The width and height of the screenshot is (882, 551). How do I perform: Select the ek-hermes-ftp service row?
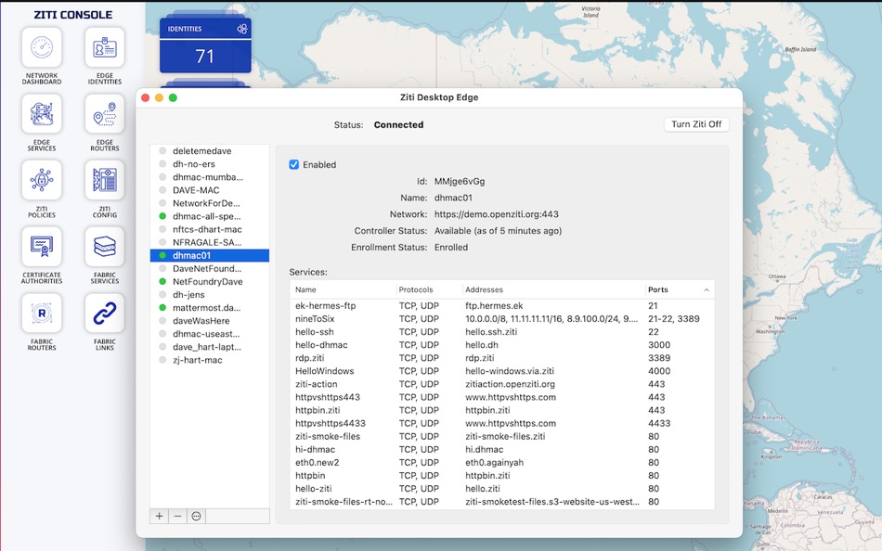click(x=502, y=306)
